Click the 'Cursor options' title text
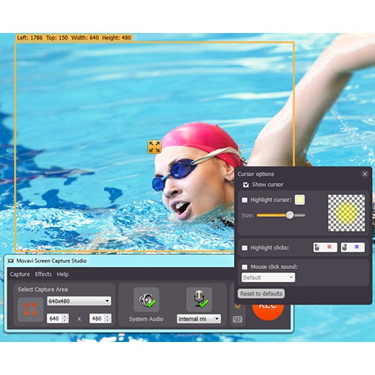Viewport: 375px width, 375px height. click(x=256, y=174)
